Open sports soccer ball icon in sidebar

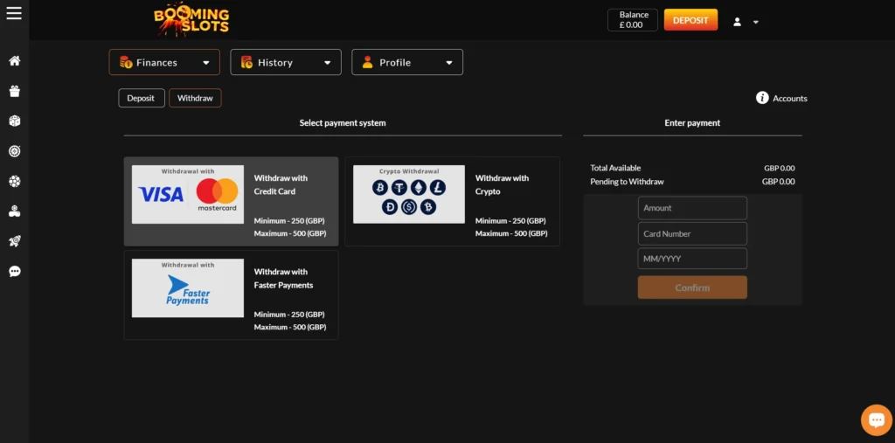pos(15,182)
